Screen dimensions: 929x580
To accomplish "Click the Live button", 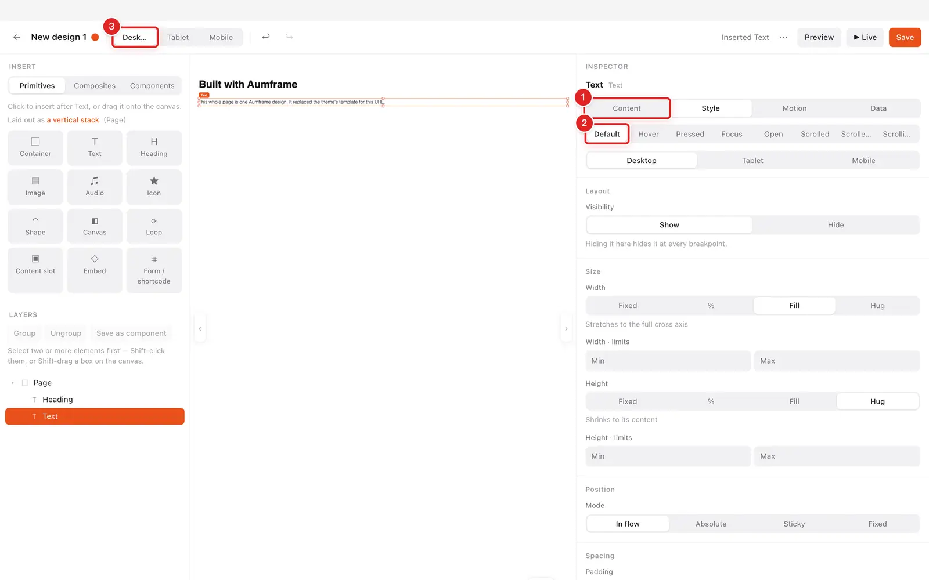I will point(865,37).
